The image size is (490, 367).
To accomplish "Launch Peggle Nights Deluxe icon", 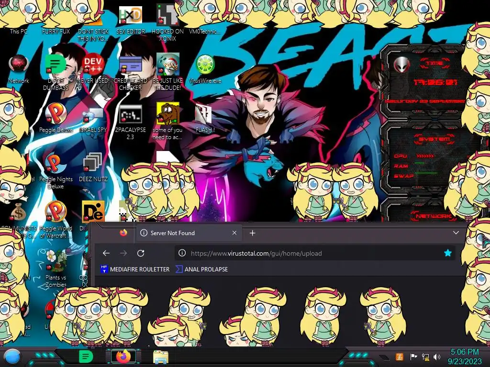I will (56, 163).
